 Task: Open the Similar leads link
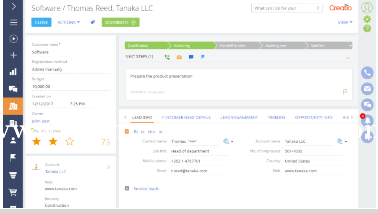(146, 189)
